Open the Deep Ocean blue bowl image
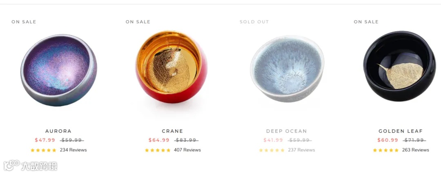This screenshot has width=441, height=174. click(287, 69)
